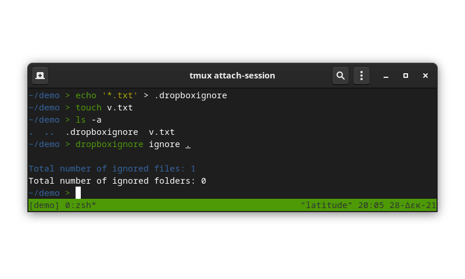The width and height of the screenshot is (465, 279).
Task: Click the touch v.txt command
Action: coord(104,108)
